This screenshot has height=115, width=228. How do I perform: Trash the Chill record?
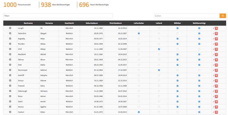tap(216, 49)
